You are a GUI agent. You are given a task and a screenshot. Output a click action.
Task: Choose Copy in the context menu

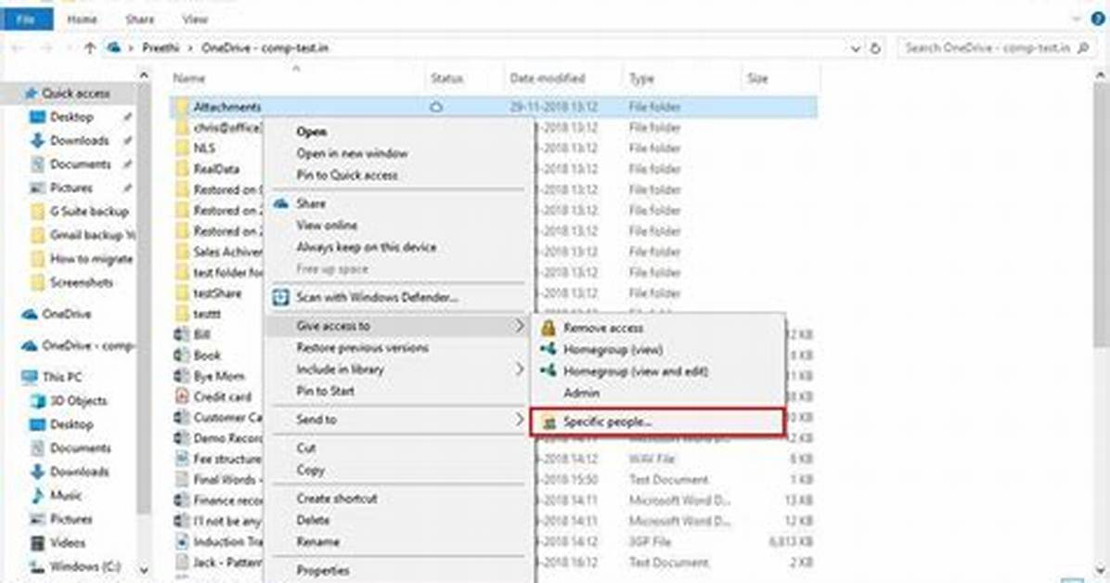pyautogui.click(x=310, y=470)
